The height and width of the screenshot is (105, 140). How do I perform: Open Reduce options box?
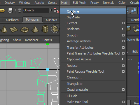pyautogui.click(x=123, y=66)
